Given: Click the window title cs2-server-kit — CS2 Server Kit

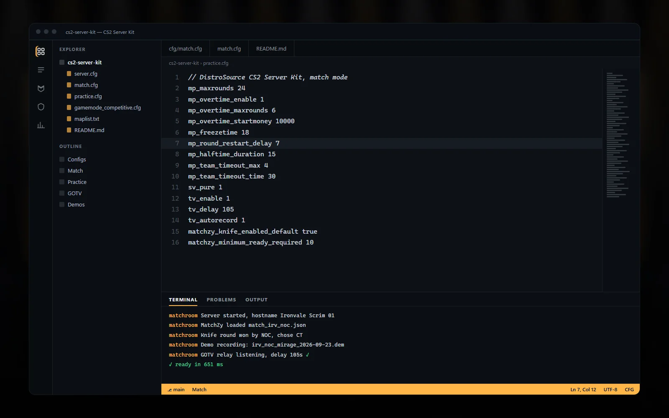Looking at the screenshot, I should [x=100, y=32].
